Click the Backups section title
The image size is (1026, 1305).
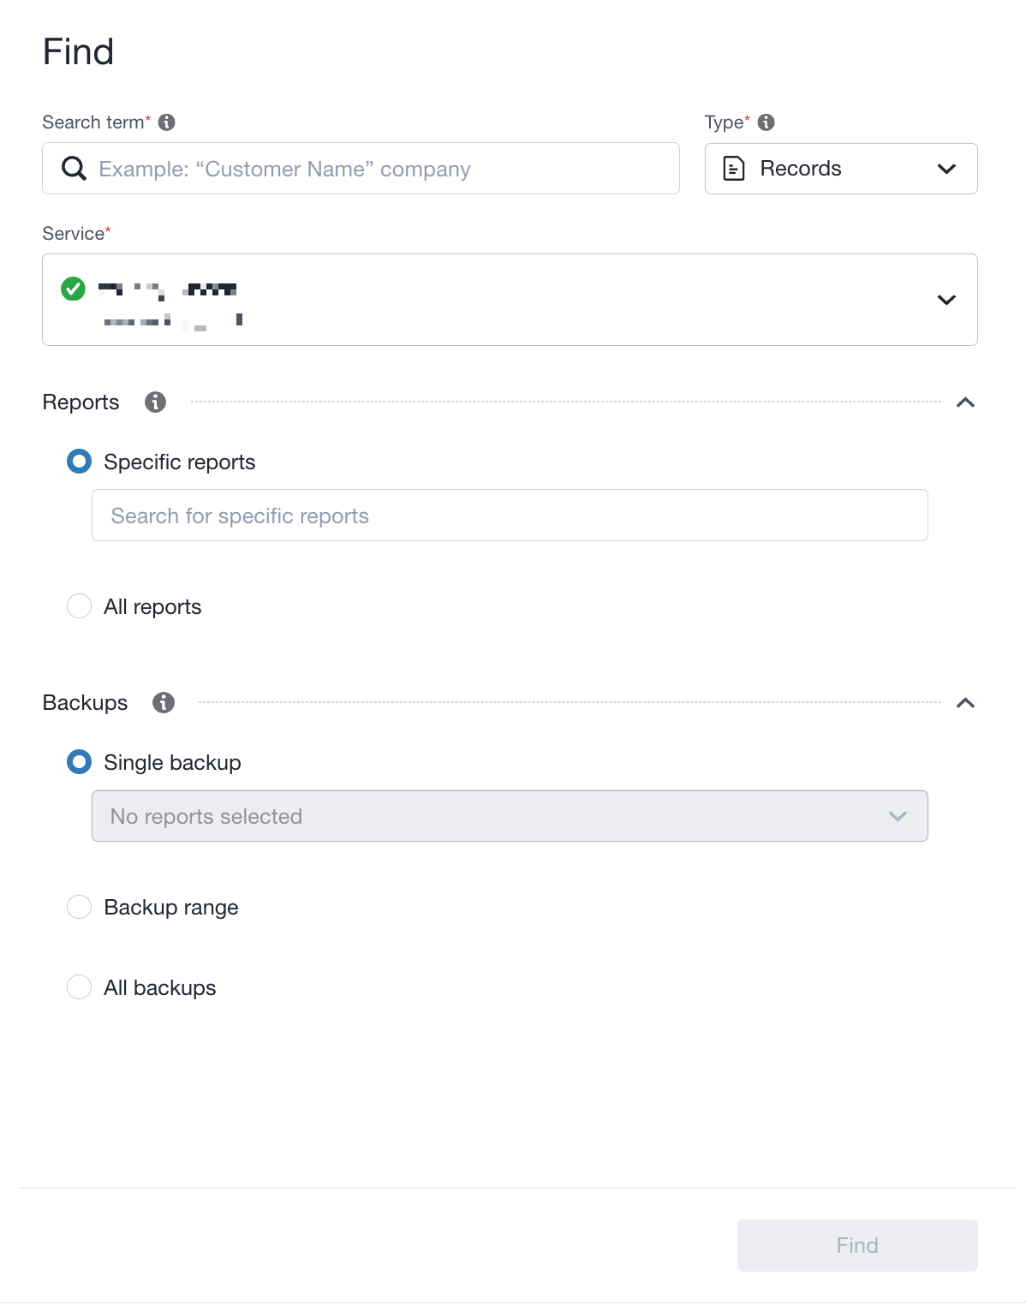click(x=85, y=703)
